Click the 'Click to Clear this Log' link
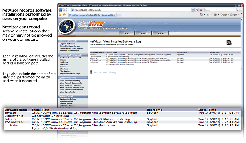 105,73
